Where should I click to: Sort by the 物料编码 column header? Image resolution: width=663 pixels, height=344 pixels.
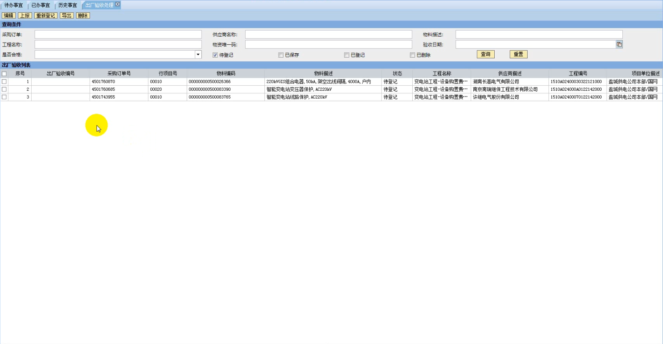(x=226, y=74)
